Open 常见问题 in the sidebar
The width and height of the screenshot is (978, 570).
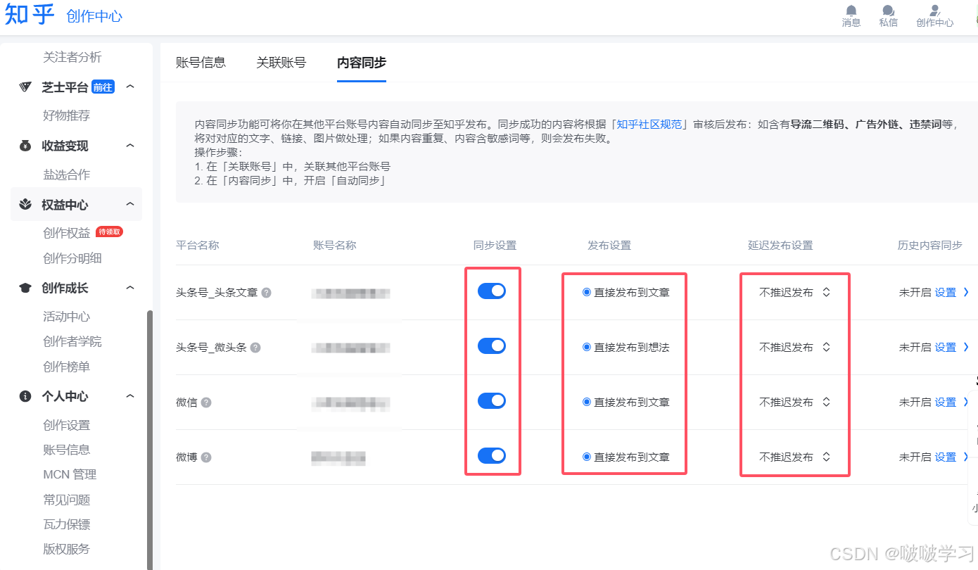coord(66,500)
